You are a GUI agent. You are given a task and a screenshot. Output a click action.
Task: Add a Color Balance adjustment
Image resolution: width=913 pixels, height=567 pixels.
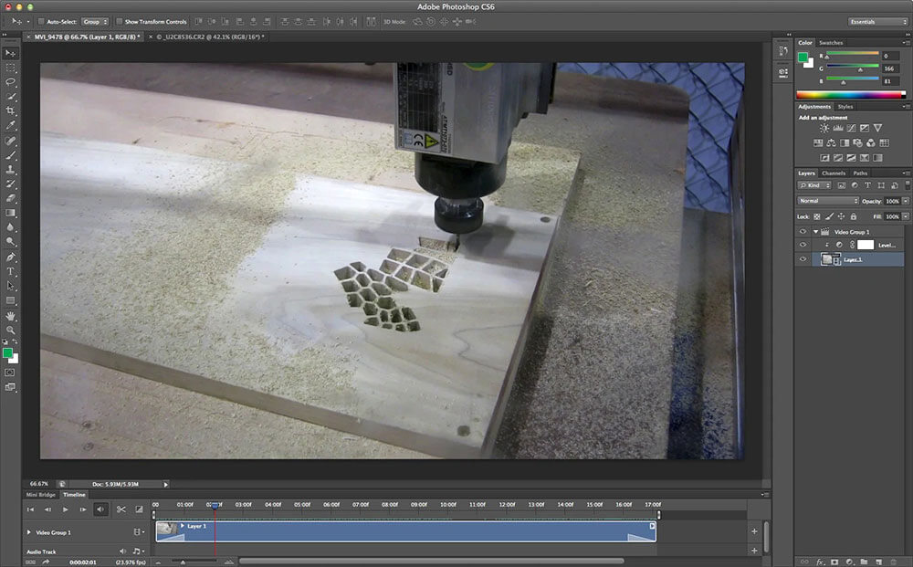coord(831,142)
